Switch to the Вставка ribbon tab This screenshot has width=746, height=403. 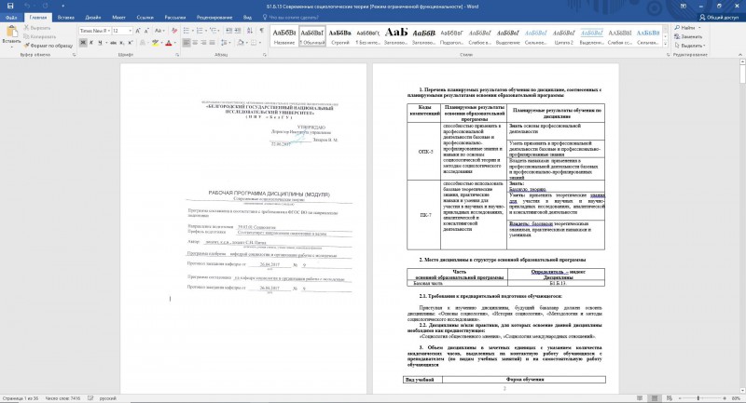[65, 17]
